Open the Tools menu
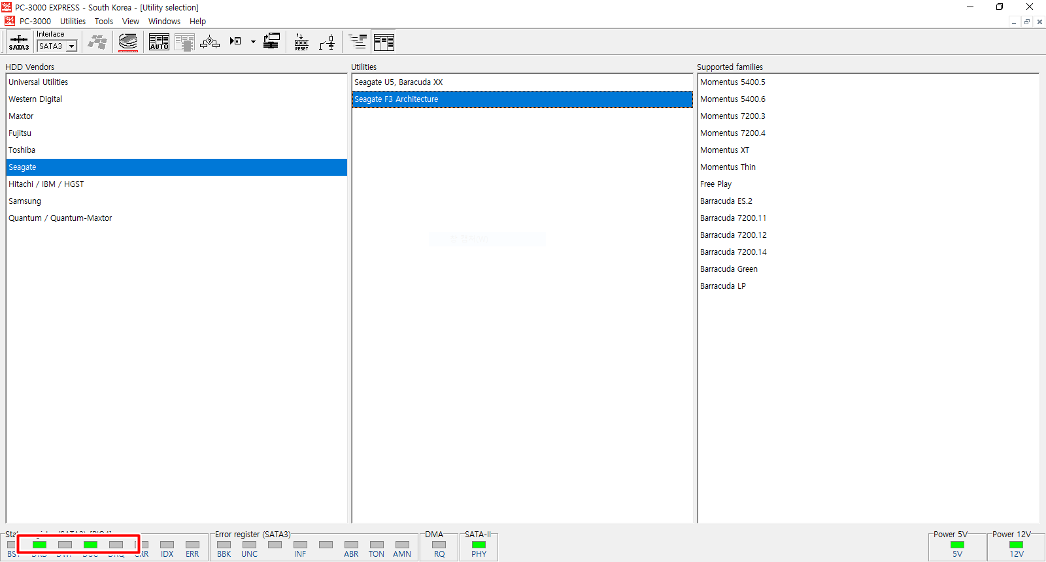This screenshot has height=562, width=1046. tap(104, 22)
